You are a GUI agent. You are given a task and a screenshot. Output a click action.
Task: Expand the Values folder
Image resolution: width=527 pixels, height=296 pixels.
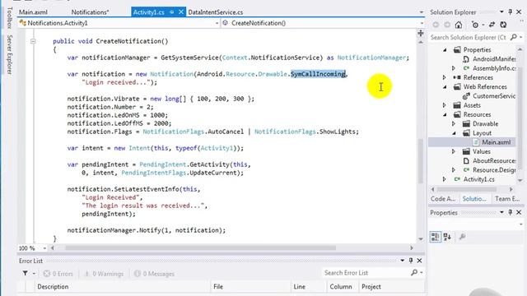click(454, 151)
